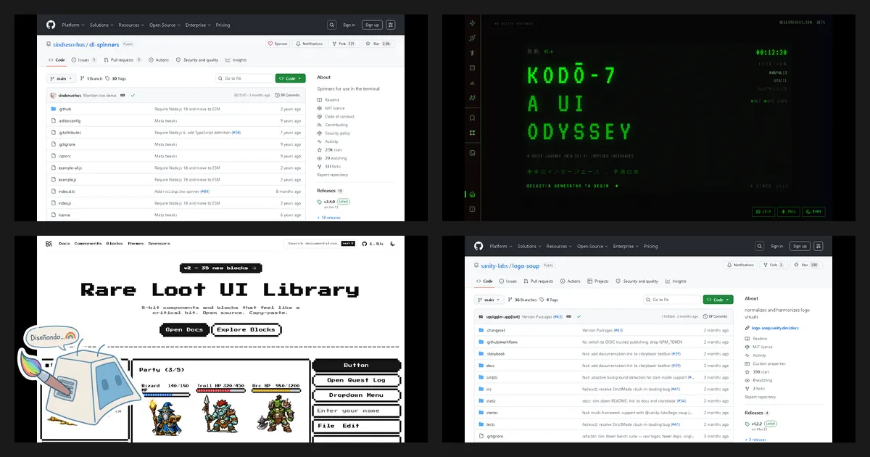Image resolution: width=870 pixels, height=457 pixels.
Task: Click commit history clock 99 Commits
Action: (289, 95)
